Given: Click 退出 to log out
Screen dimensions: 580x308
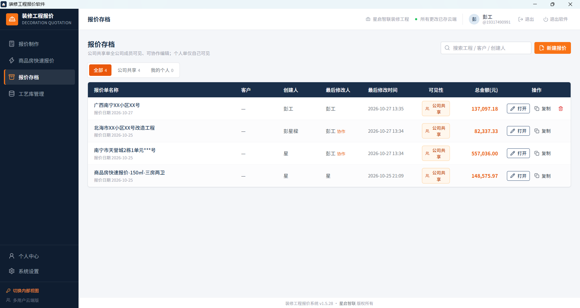Looking at the screenshot, I should pos(526,19).
